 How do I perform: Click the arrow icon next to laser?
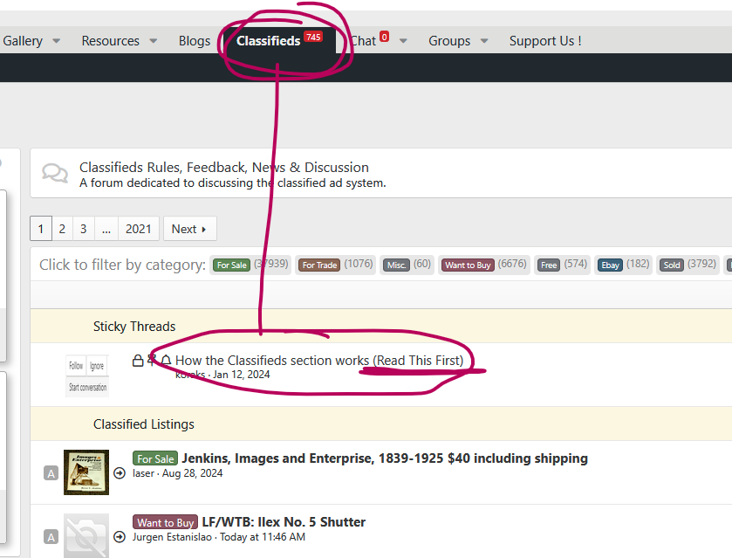point(120,473)
